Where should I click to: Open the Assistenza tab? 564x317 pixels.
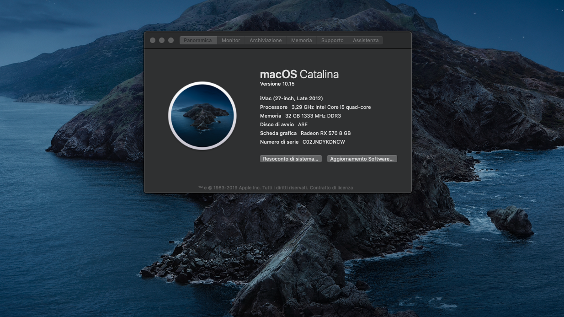point(366,40)
